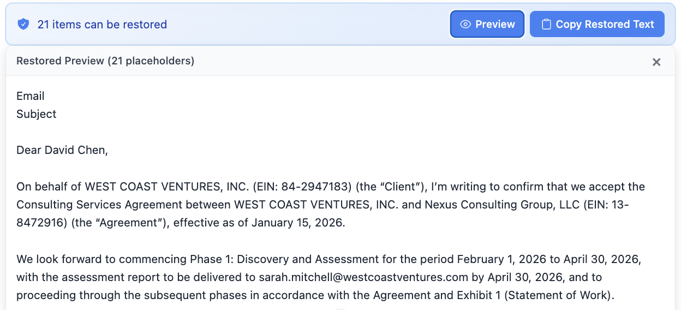
Task: Toggle the Preview button
Action: (x=487, y=25)
